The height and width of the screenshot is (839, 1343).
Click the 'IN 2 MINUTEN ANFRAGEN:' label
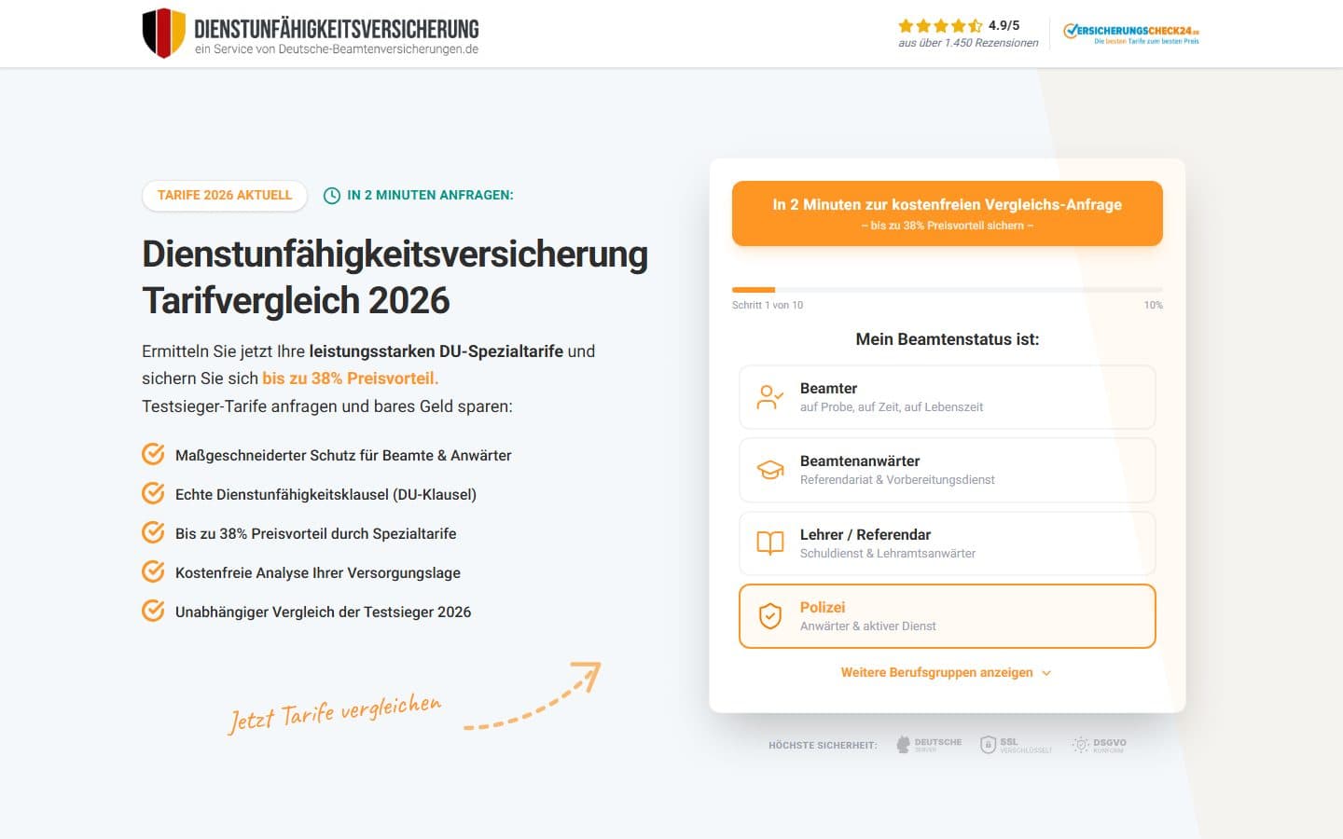coord(430,196)
